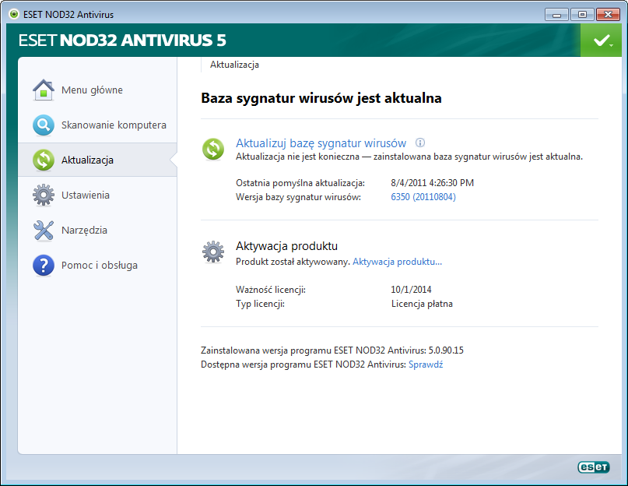Click the Ustawienia gear icon
Viewport: 628px width, 486px height.
pyautogui.click(x=44, y=195)
